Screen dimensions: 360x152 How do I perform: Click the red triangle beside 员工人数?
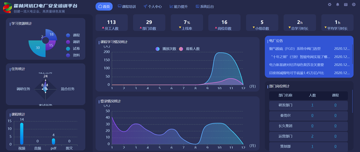pyautogui.click(x=103, y=28)
